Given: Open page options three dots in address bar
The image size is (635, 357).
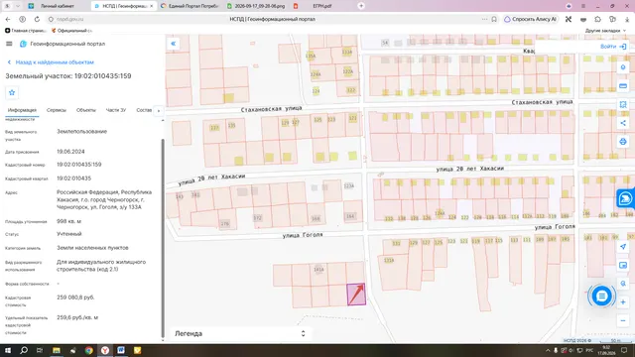Looking at the screenshot, I should click(x=484, y=19).
